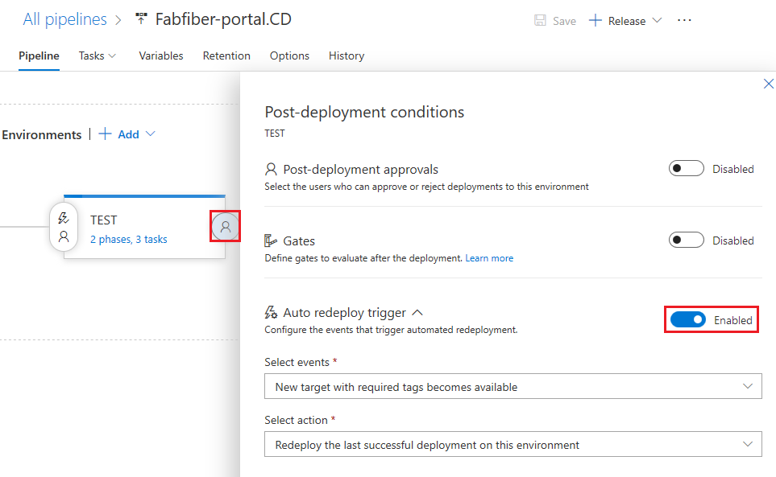Click the Post-deployment approvals person icon
Viewport: 776px width, 477px height.
(x=271, y=169)
